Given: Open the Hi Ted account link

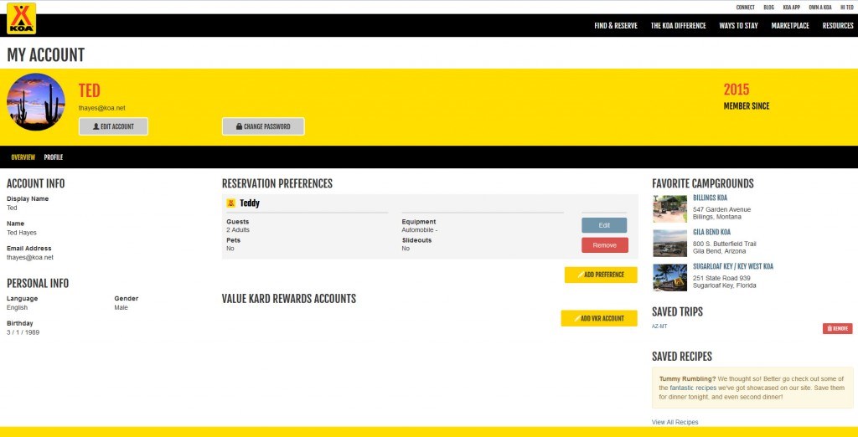Looking at the screenshot, I should pos(846,8).
